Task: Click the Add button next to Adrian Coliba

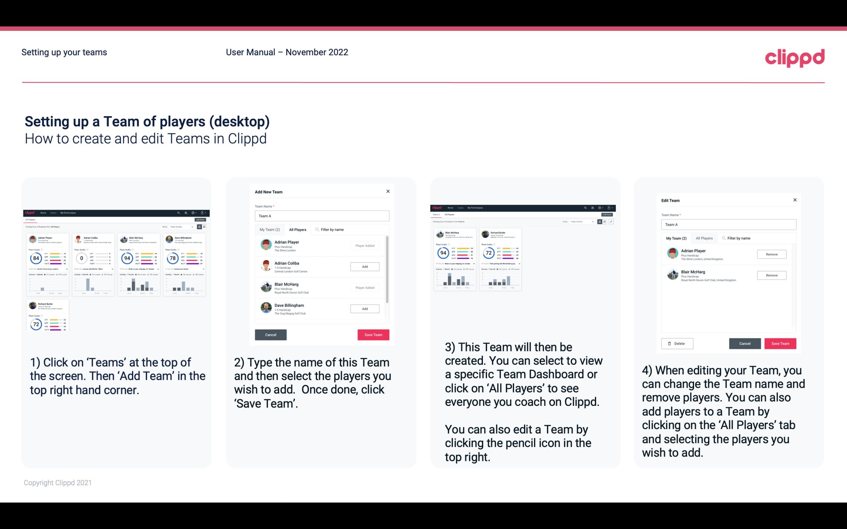Action: (x=364, y=266)
